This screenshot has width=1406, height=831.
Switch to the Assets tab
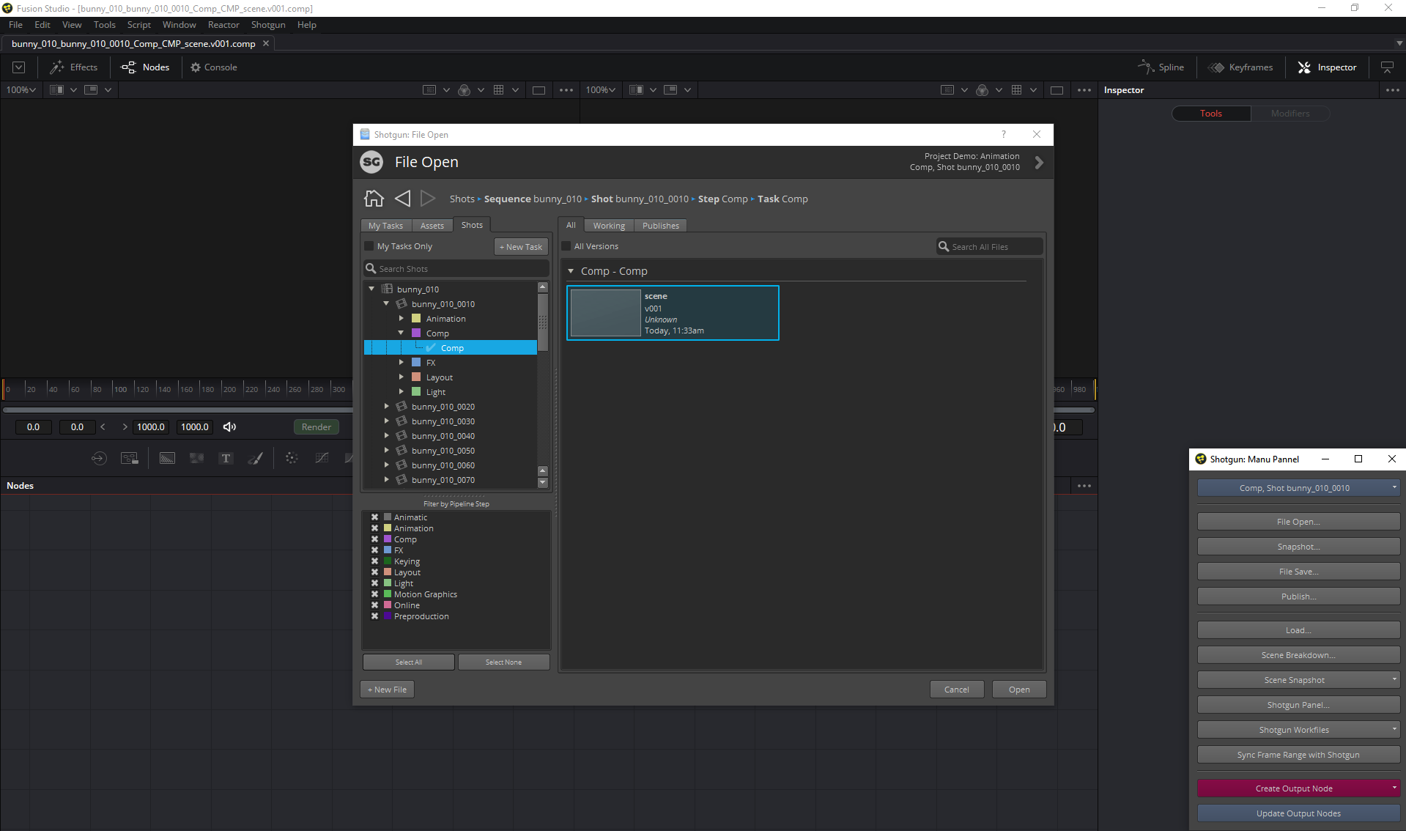[432, 226]
